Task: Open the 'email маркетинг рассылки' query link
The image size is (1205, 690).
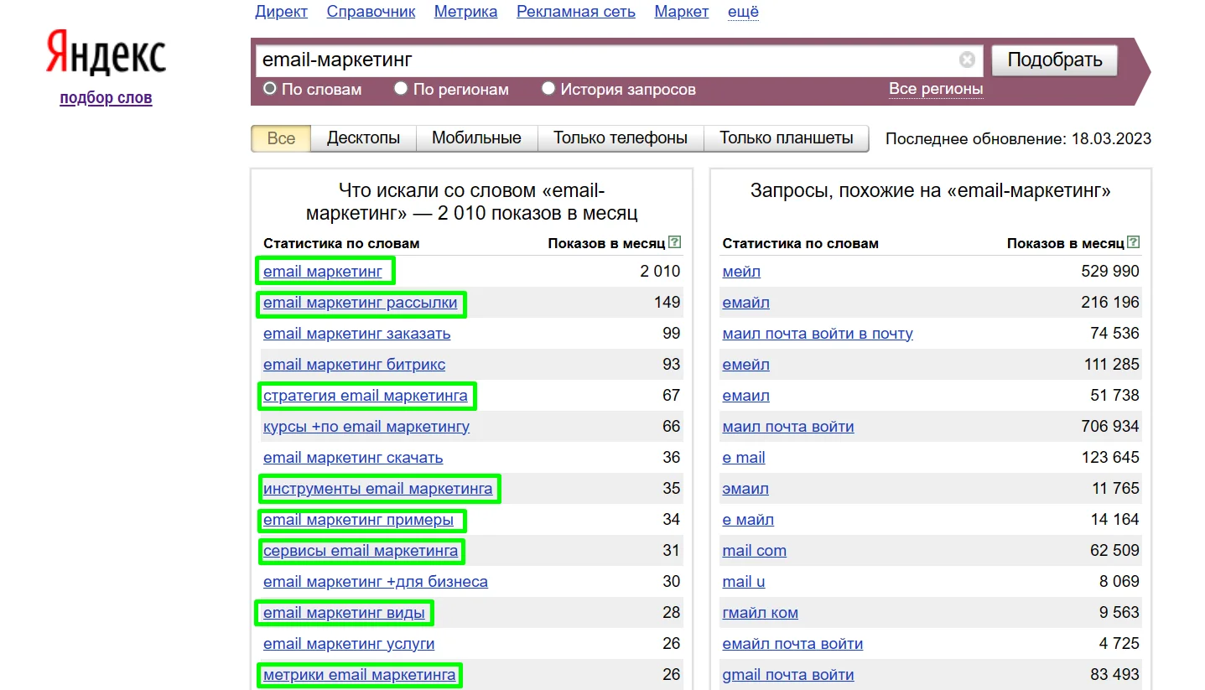Action: click(360, 303)
